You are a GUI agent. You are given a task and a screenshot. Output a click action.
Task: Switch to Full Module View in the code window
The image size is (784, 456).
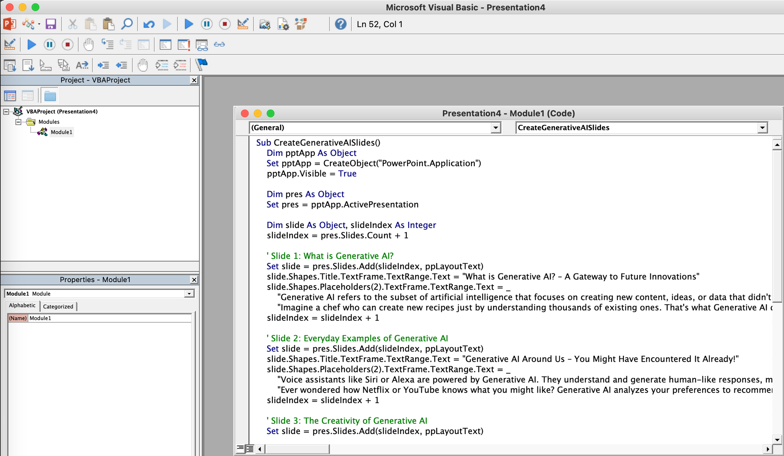249,449
